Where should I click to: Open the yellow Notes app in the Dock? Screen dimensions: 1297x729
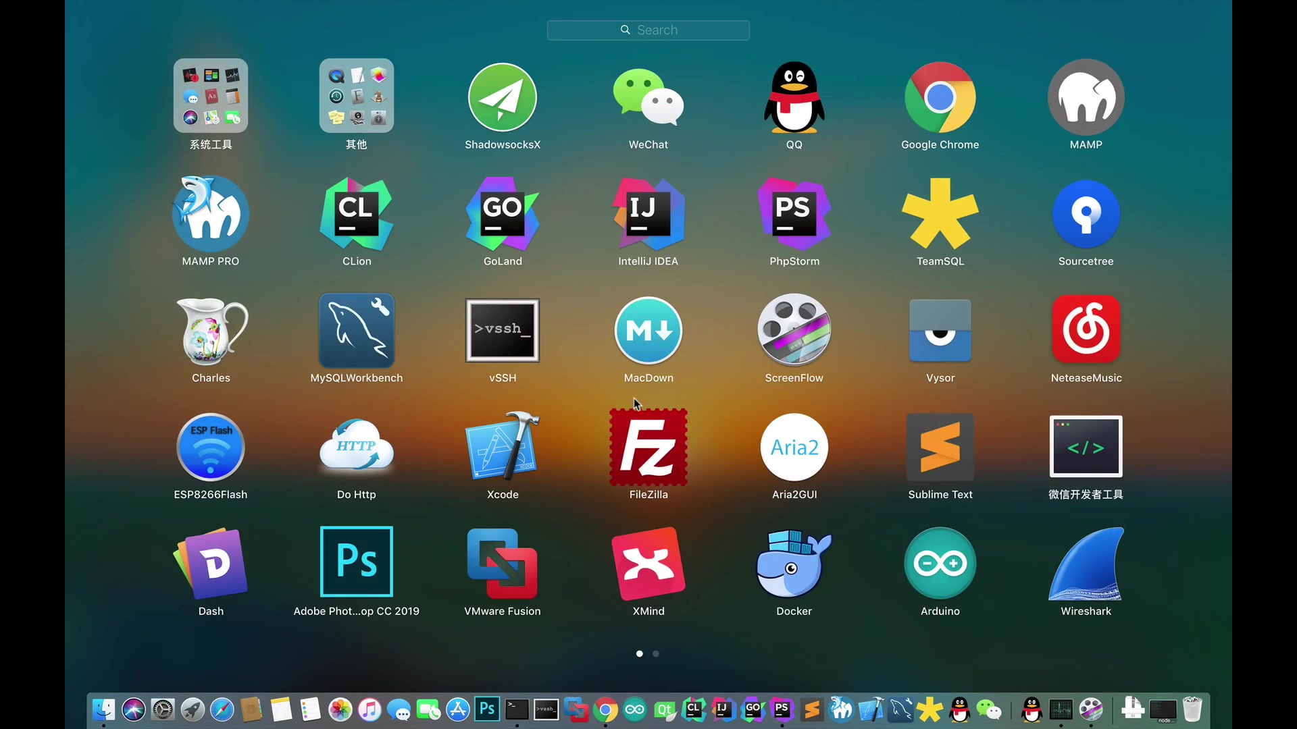coord(281,709)
